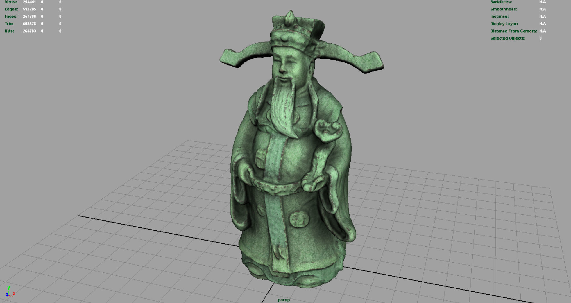This screenshot has height=303, width=571.
Task: Click the Faces value 257766
Action: [29, 17]
